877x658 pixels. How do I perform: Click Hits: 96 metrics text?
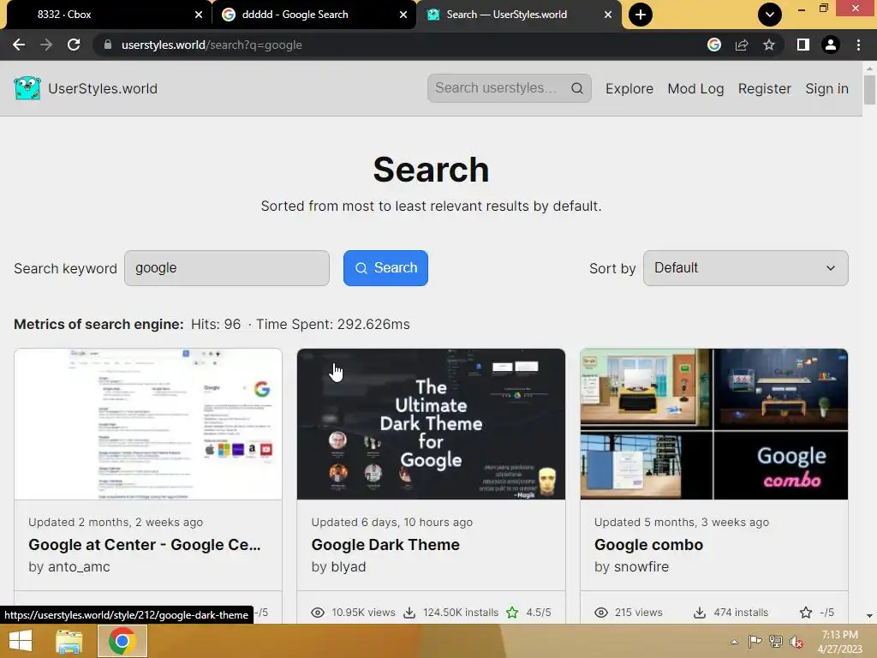[216, 325]
